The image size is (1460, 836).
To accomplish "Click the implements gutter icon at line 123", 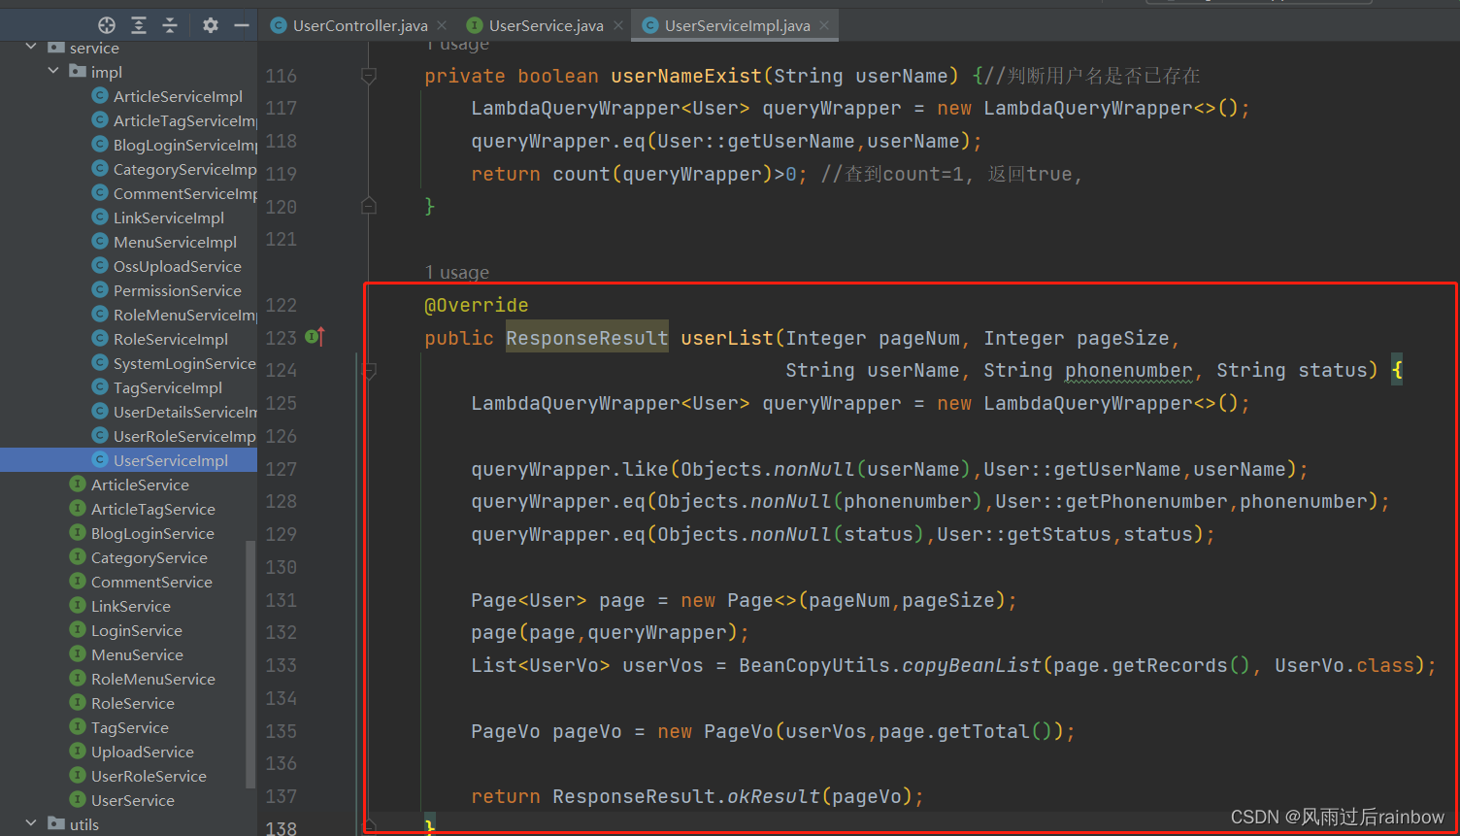I will 315,337.
